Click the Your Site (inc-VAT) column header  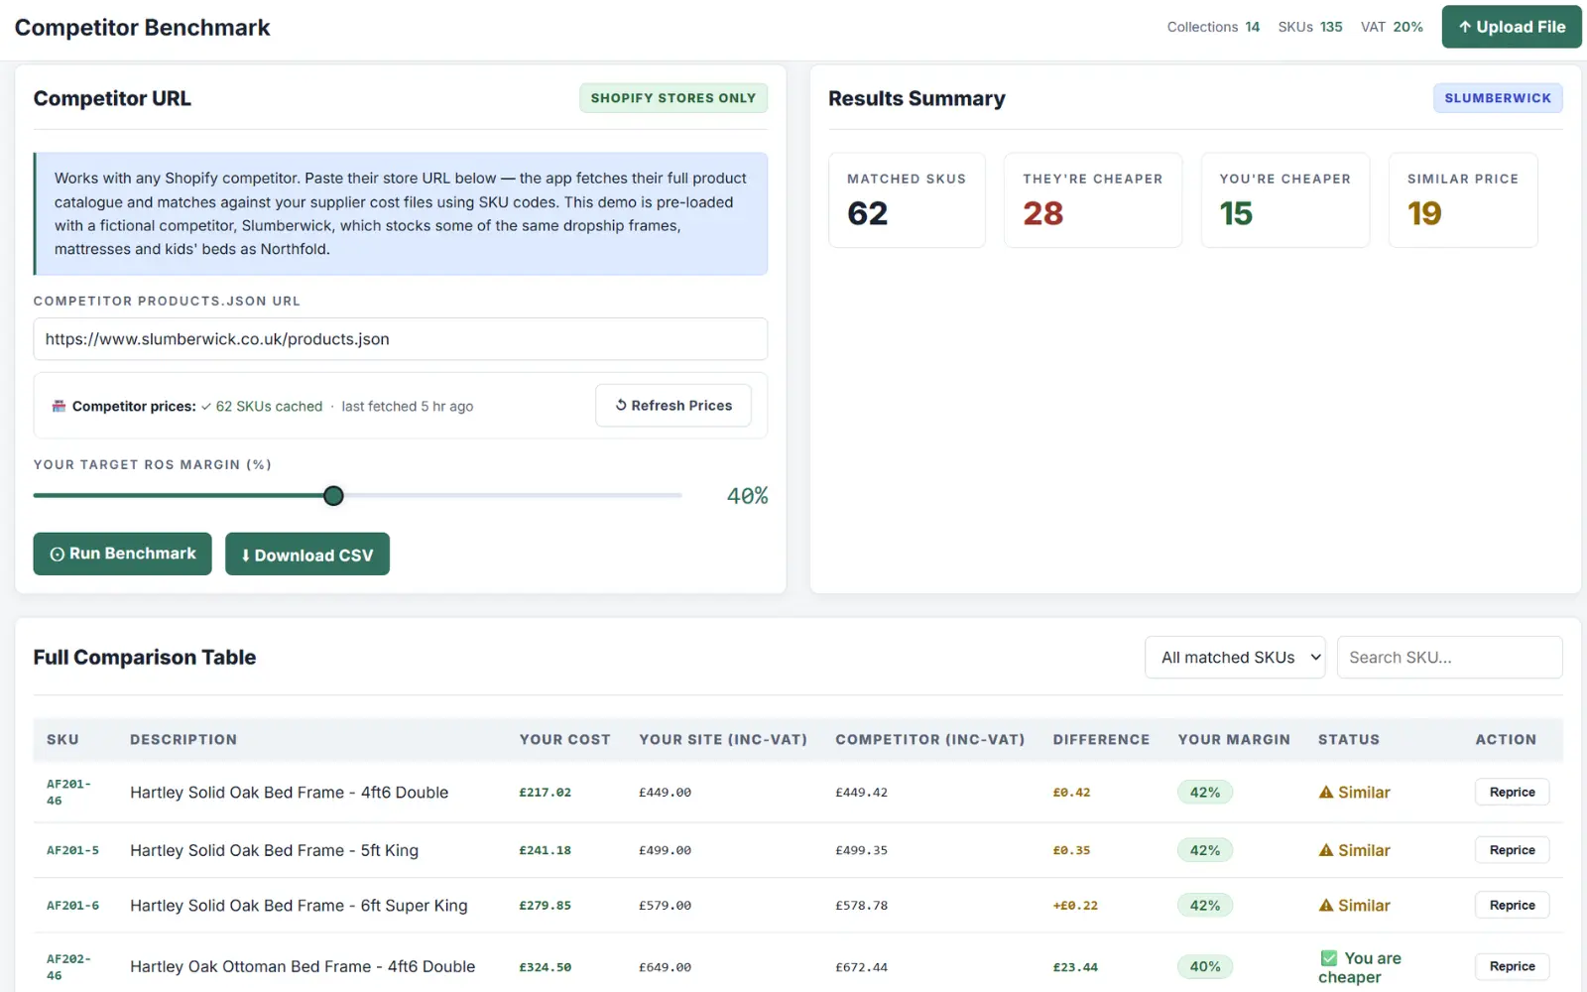[723, 740]
